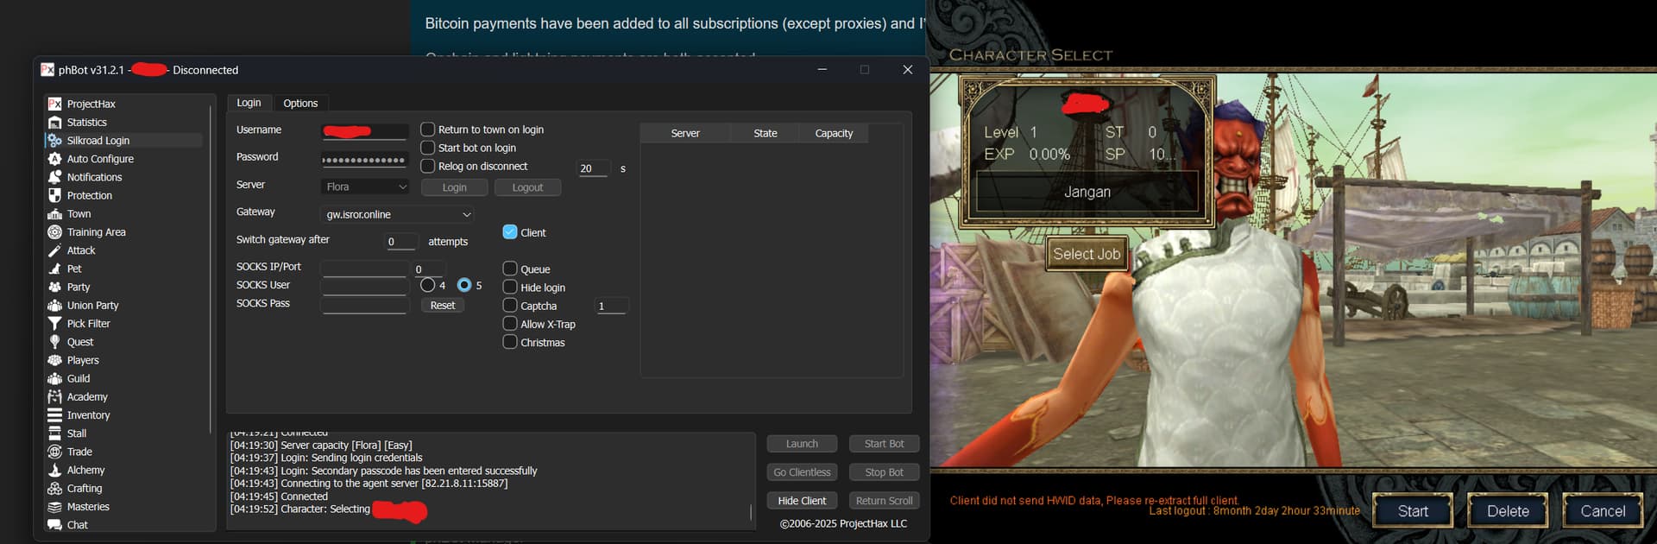Switch to the Login tab
This screenshot has height=544, width=1657.
[249, 103]
